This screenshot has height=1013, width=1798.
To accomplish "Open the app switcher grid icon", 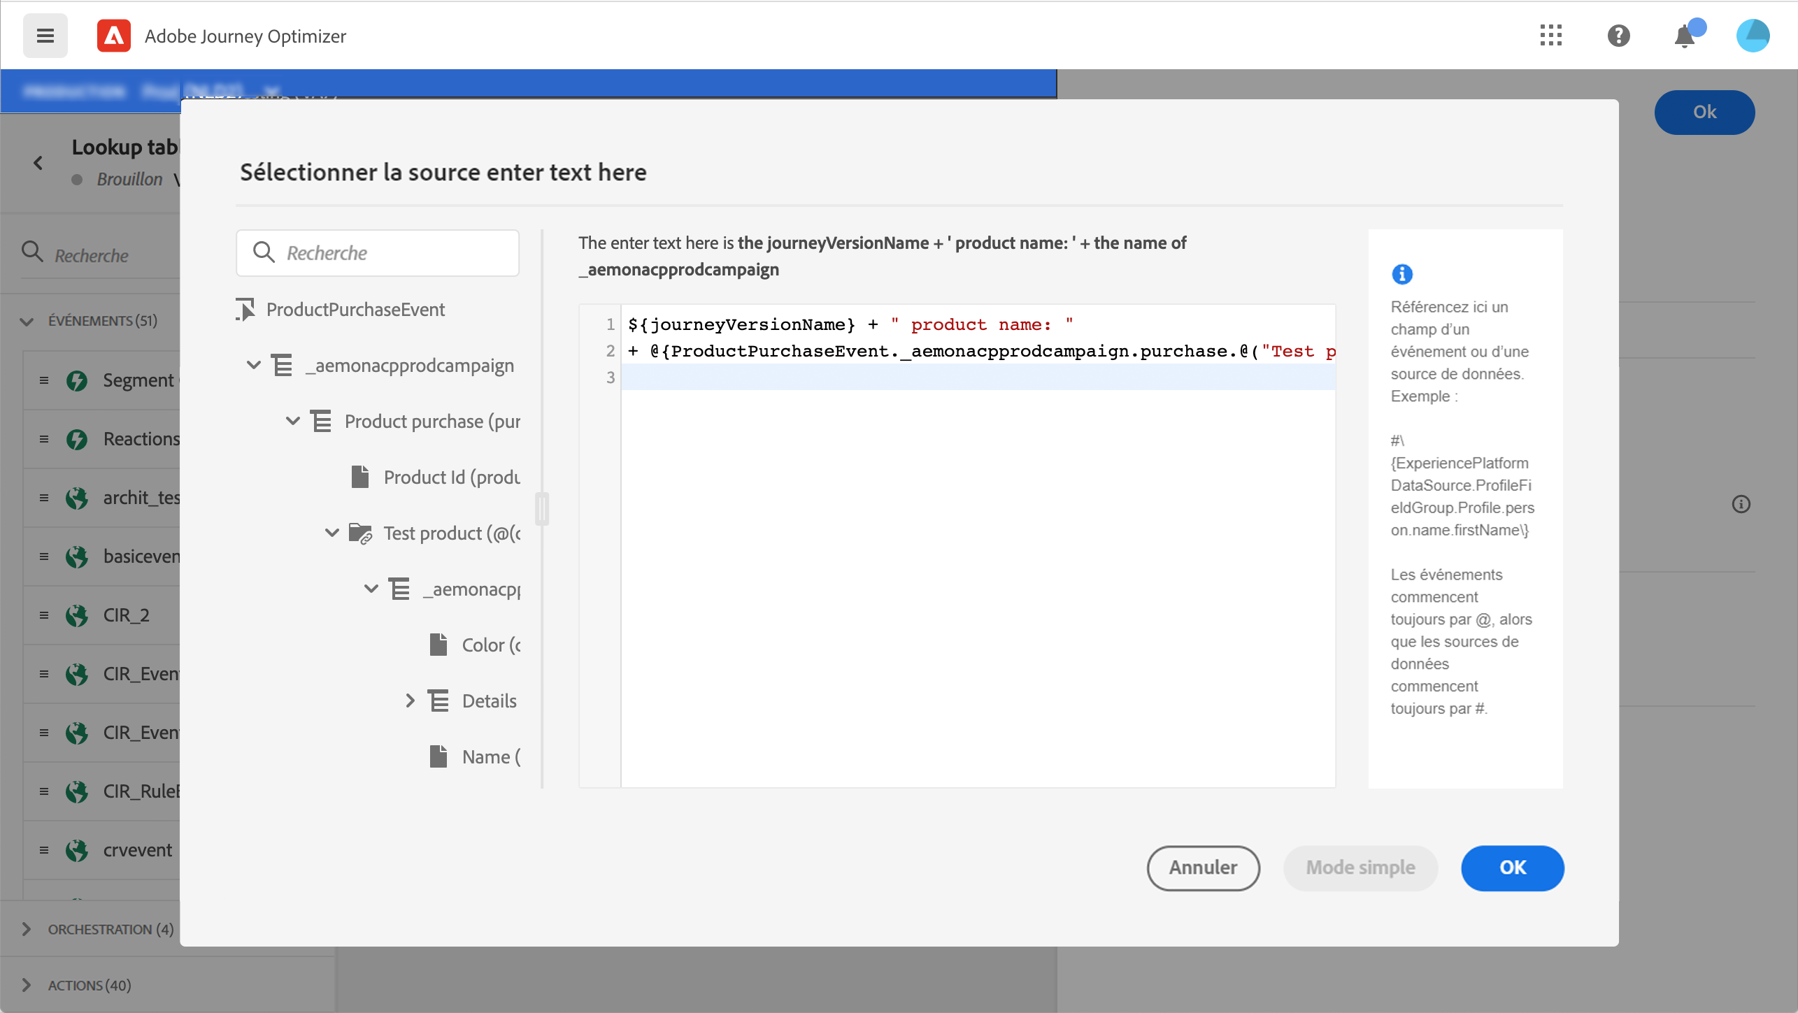I will pyautogui.click(x=1550, y=36).
